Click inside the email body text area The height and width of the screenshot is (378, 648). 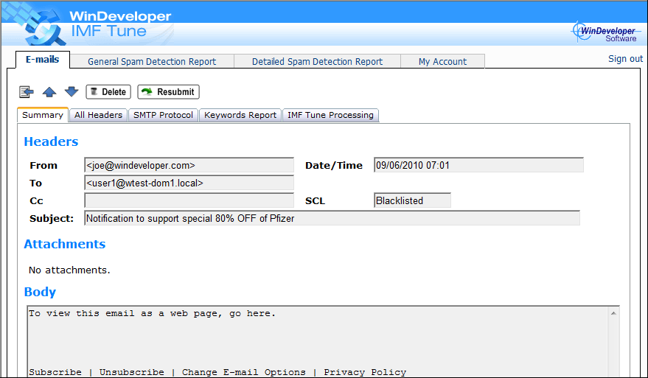tap(318, 342)
